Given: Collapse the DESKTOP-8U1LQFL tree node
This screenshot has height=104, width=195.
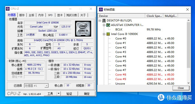Looking at the screenshot, I should click(x=100, y=21).
